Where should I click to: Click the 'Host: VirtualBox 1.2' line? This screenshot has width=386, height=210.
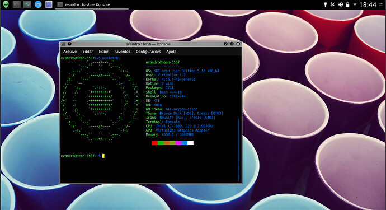click(x=166, y=75)
